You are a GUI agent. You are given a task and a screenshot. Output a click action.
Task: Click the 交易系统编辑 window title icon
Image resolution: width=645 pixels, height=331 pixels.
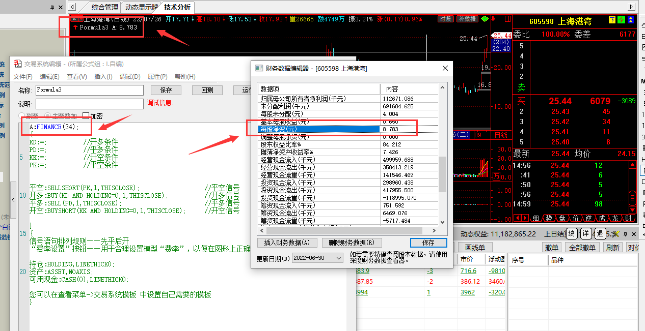17,64
